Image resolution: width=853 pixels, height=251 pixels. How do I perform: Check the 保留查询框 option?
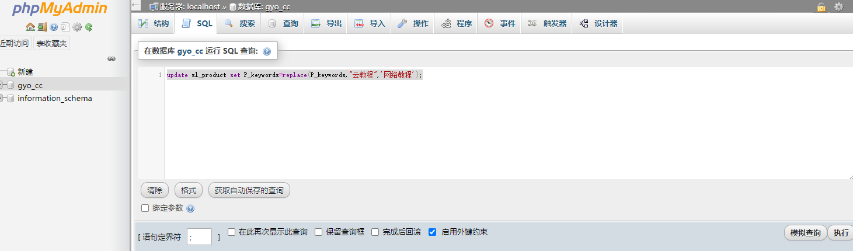point(319,232)
